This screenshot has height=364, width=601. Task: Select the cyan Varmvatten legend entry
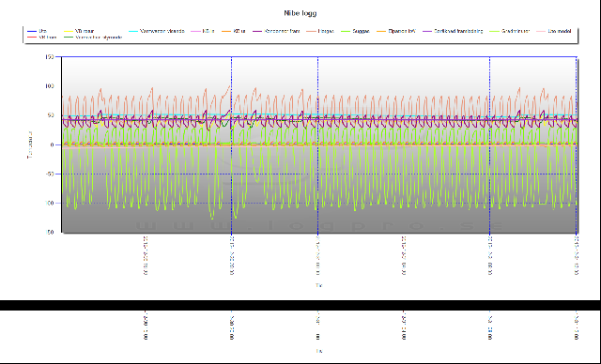click(x=157, y=31)
